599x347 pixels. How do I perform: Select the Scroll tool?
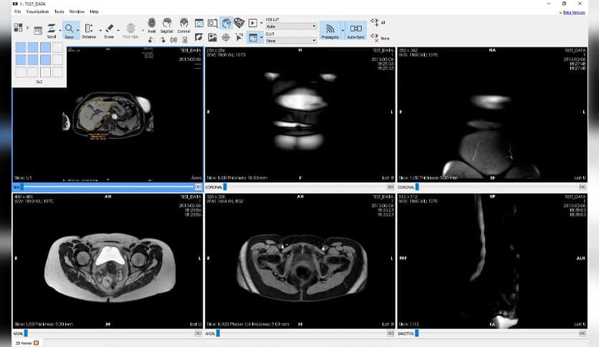(x=52, y=31)
